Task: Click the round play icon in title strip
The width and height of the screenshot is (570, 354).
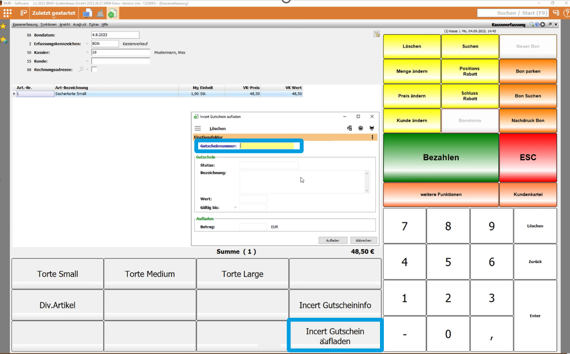Action: pyautogui.click(x=543, y=25)
